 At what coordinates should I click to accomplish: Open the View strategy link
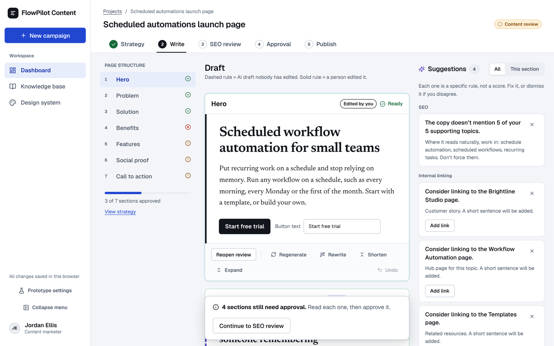point(120,212)
